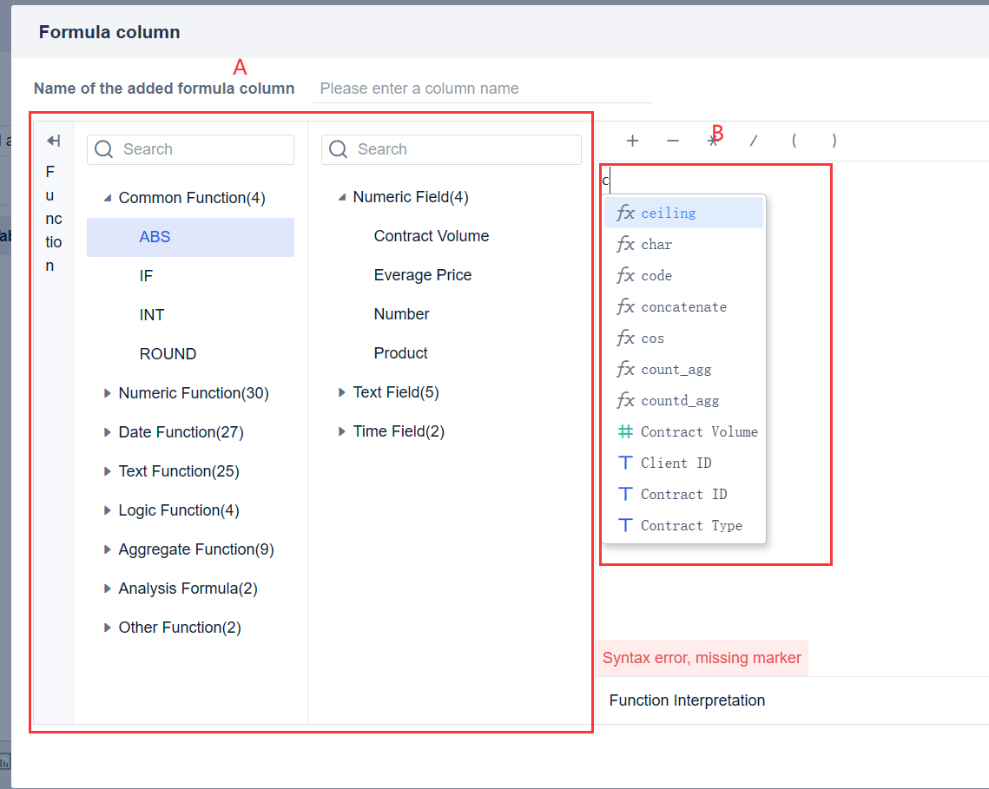Click the division slash icon

click(x=754, y=141)
